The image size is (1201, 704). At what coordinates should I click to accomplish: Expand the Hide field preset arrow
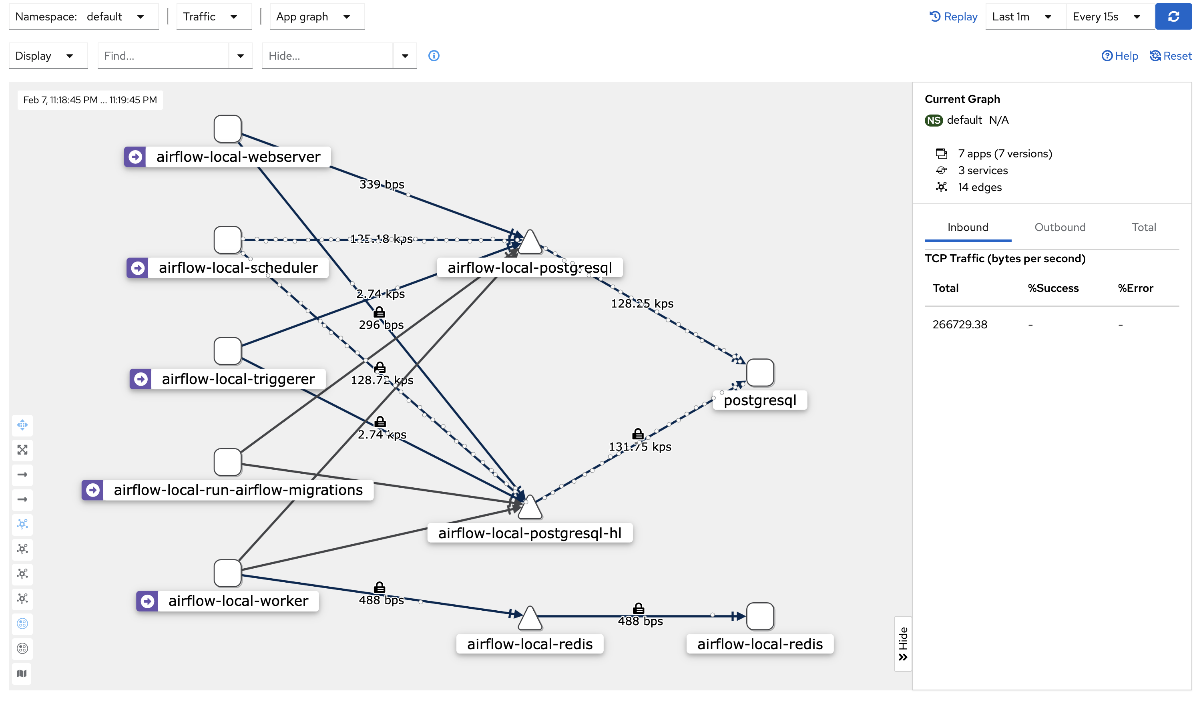405,56
